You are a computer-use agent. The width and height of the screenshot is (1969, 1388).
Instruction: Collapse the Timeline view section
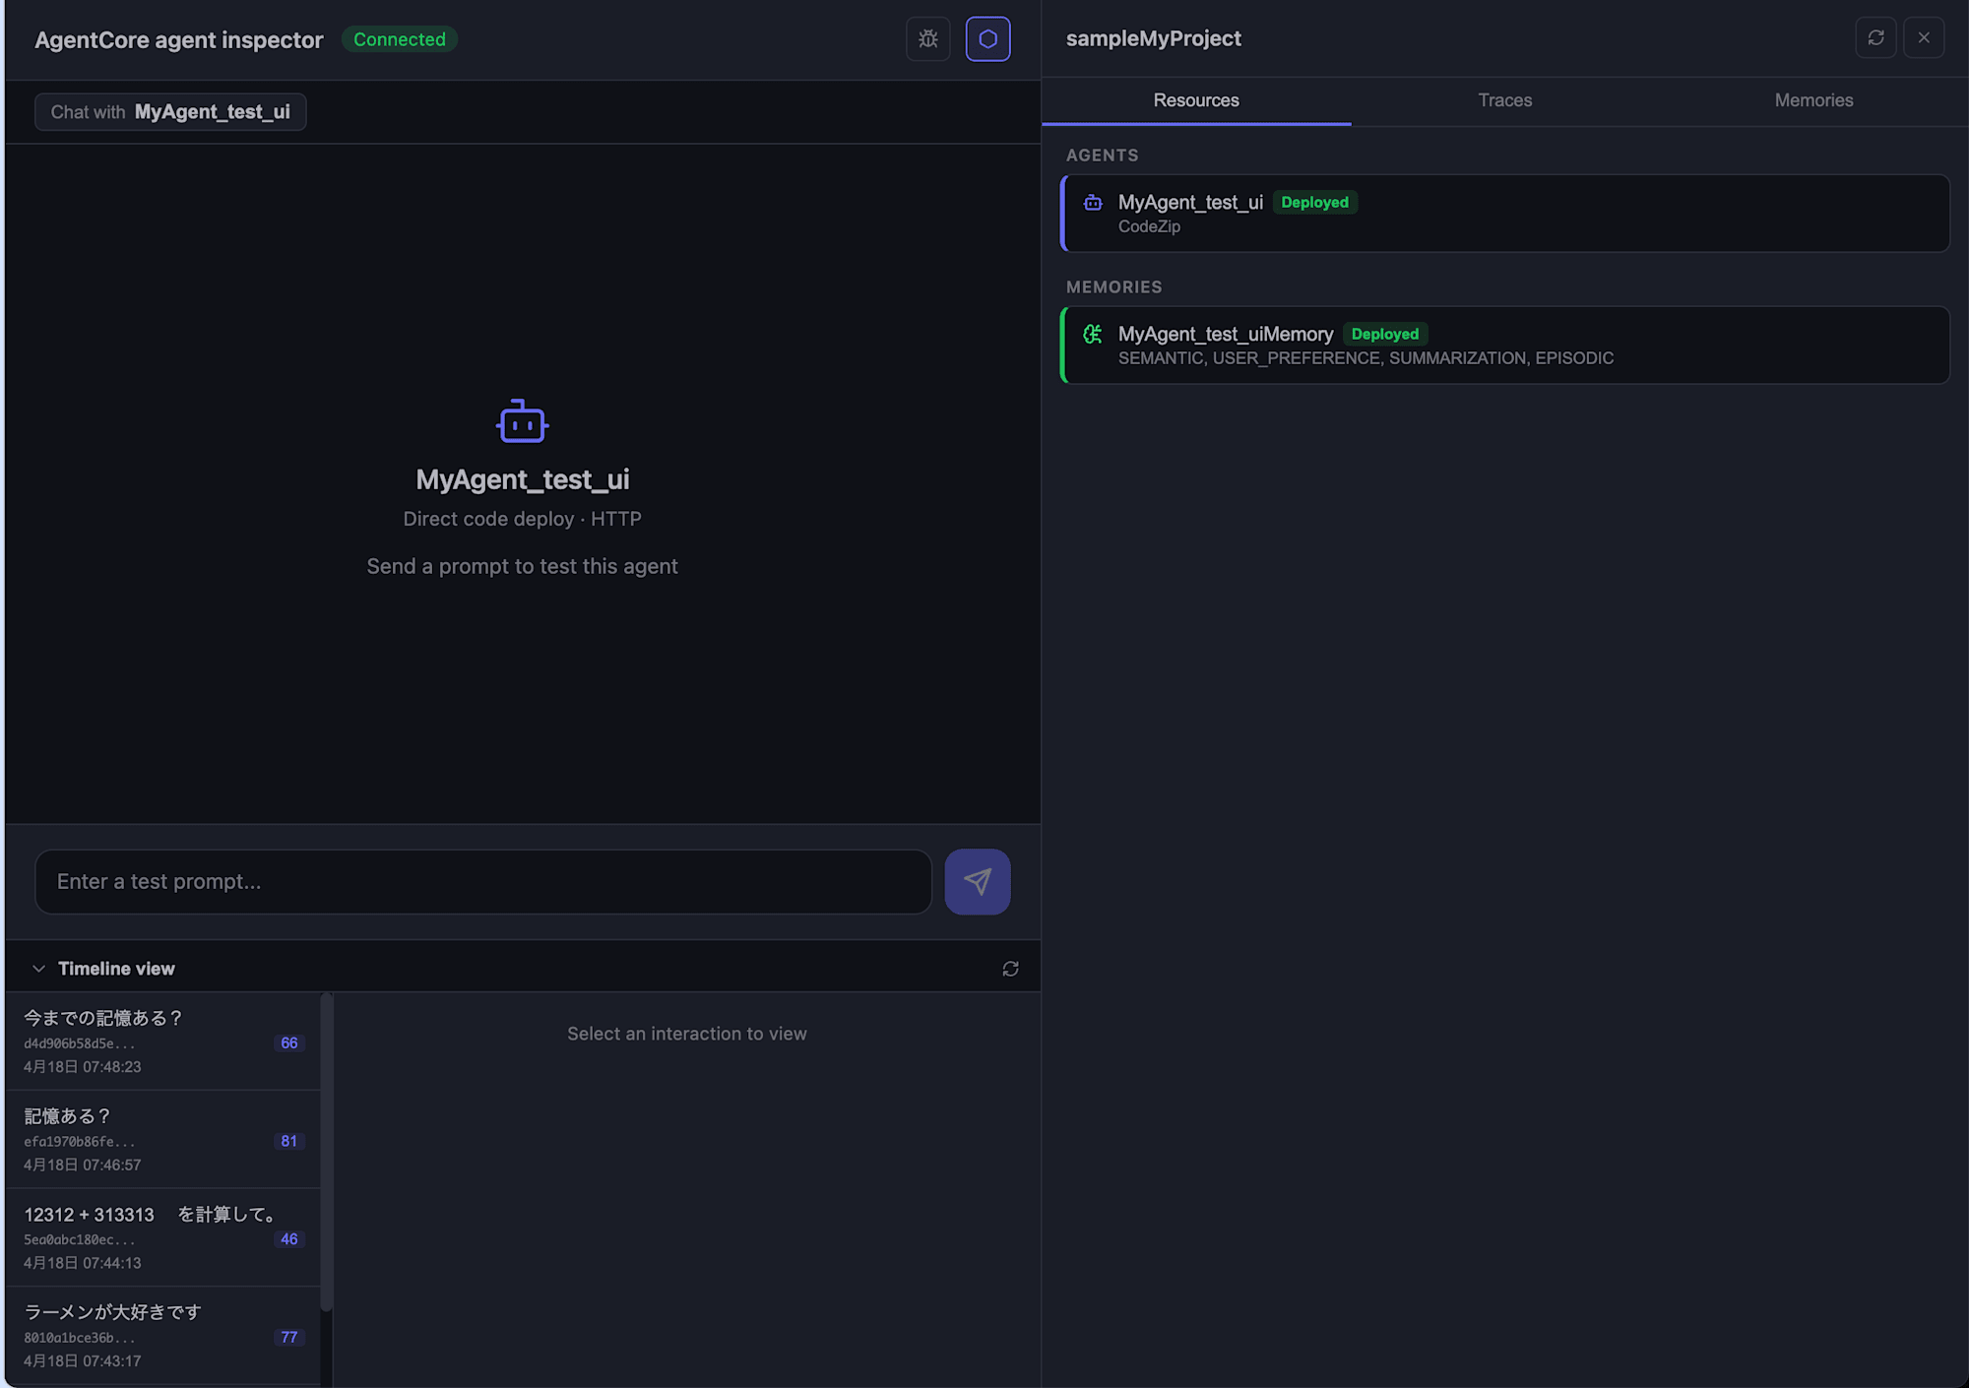point(39,970)
